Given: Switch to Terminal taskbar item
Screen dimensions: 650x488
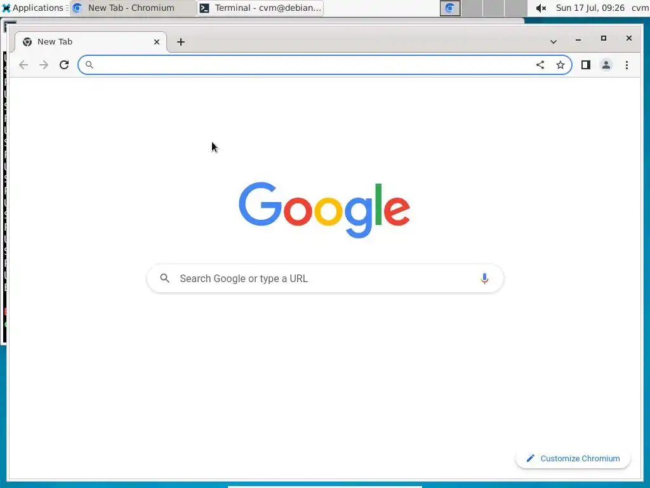Looking at the screenshot, I should tap(260, 8).
